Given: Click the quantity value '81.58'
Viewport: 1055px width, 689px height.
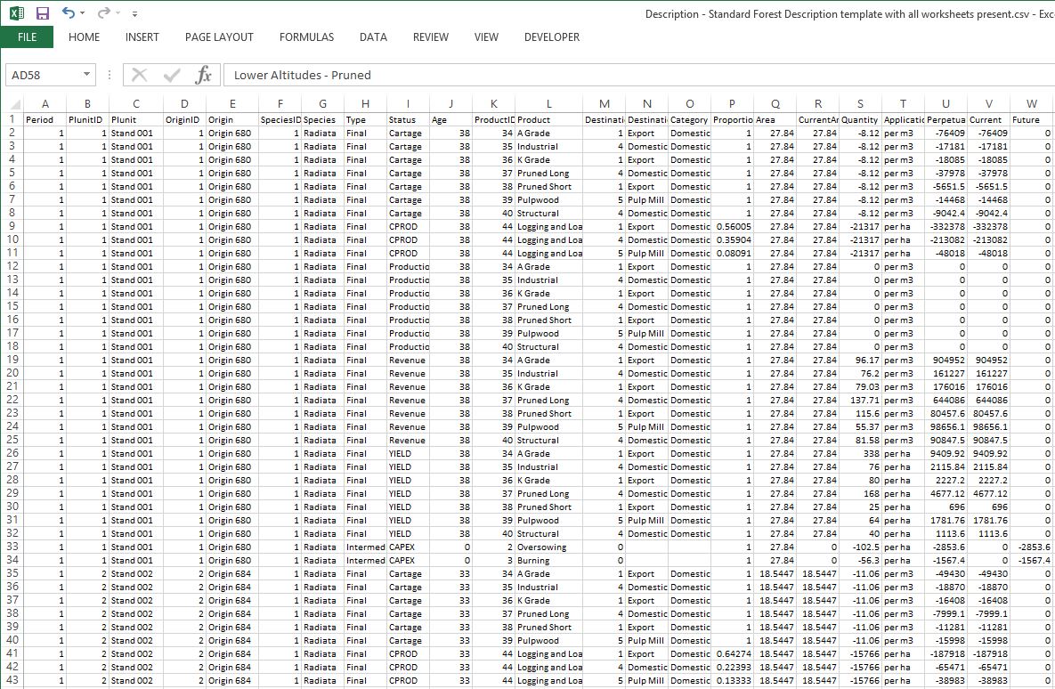Looking at the screenshot, I should pyautogui.click(x=860, y=440).
